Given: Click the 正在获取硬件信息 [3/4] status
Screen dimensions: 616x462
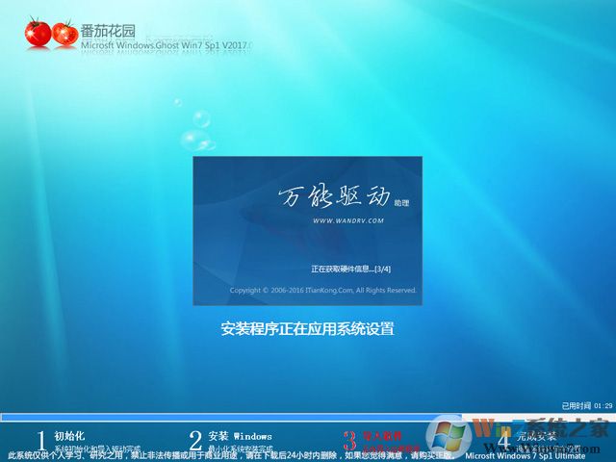Looking at the screenshot, I should (350, 269).
